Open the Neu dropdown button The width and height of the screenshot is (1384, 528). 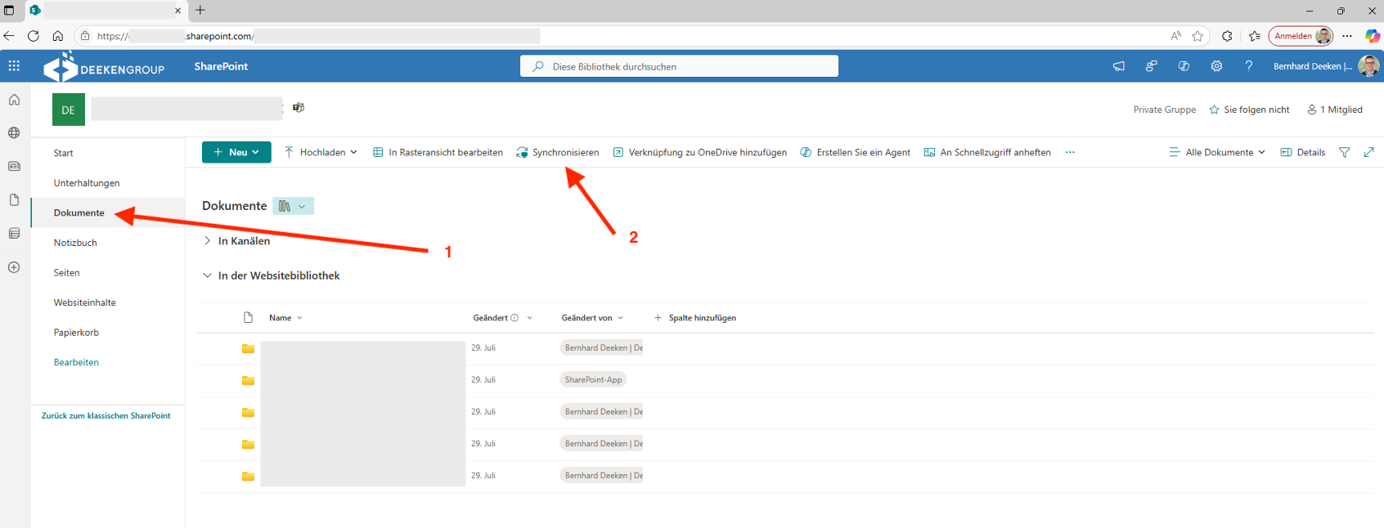[236, 153]
